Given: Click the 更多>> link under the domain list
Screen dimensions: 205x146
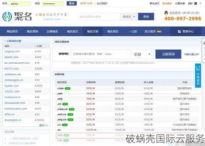Looking at the screenshot, I should tap(44, 125).
